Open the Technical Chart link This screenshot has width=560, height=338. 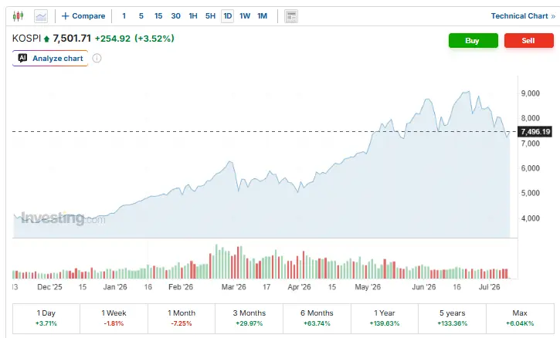(x=523, y=16)
